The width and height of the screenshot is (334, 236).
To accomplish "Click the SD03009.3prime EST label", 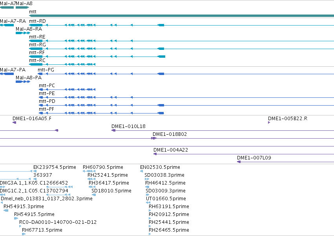I will (x=166, y=191).
